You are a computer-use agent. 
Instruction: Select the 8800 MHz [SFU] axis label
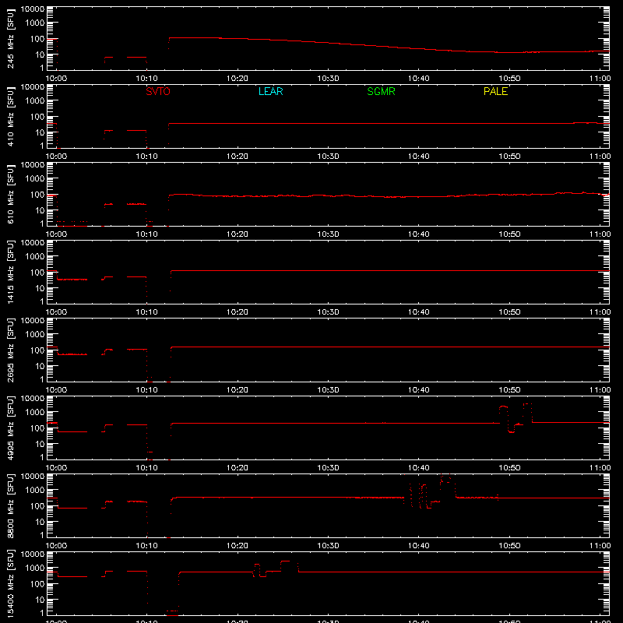click(10, 505)
